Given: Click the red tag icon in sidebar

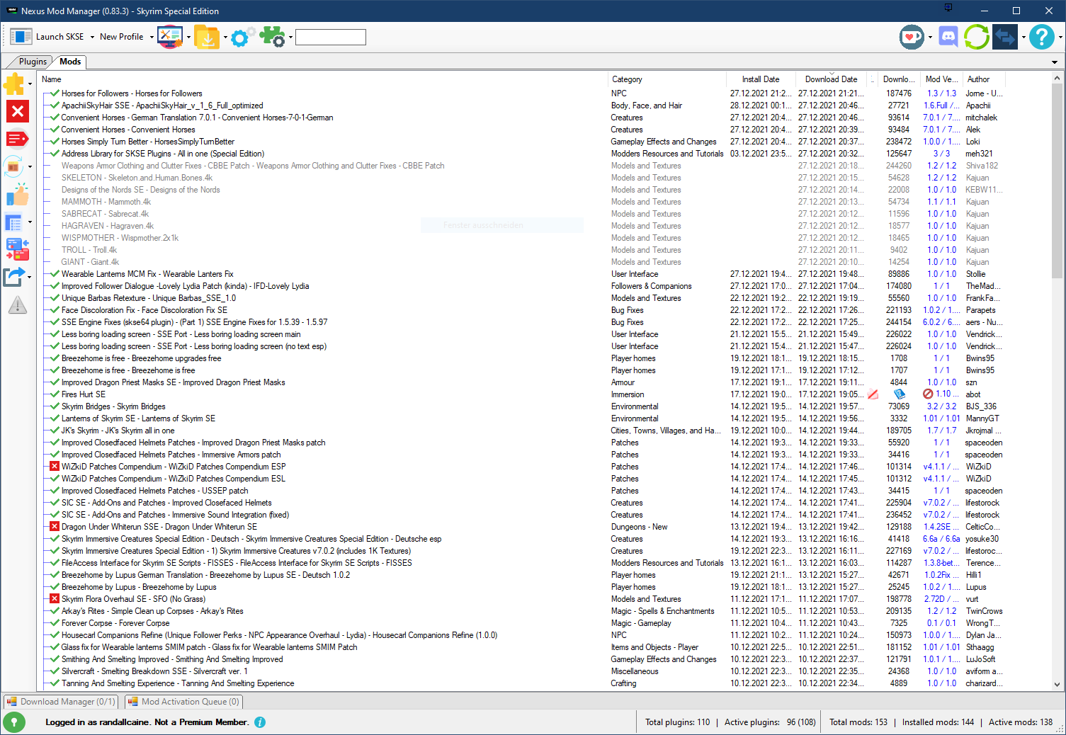Looking at the screenshot, I should point(17,139).
